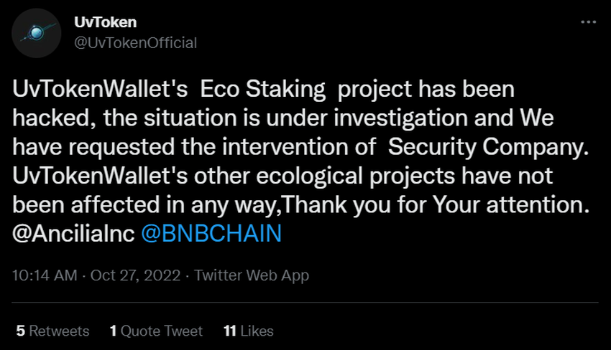View the 5 Retweets list
The image size is (611, 350).
click(x=52, y=331)
